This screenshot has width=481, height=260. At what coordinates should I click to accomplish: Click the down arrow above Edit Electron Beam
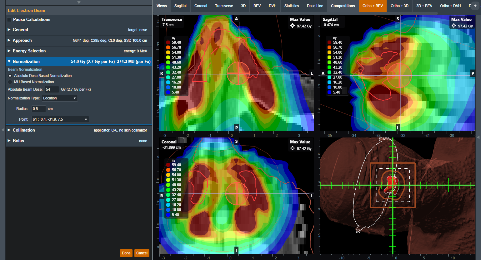click(x=79, y=2)
